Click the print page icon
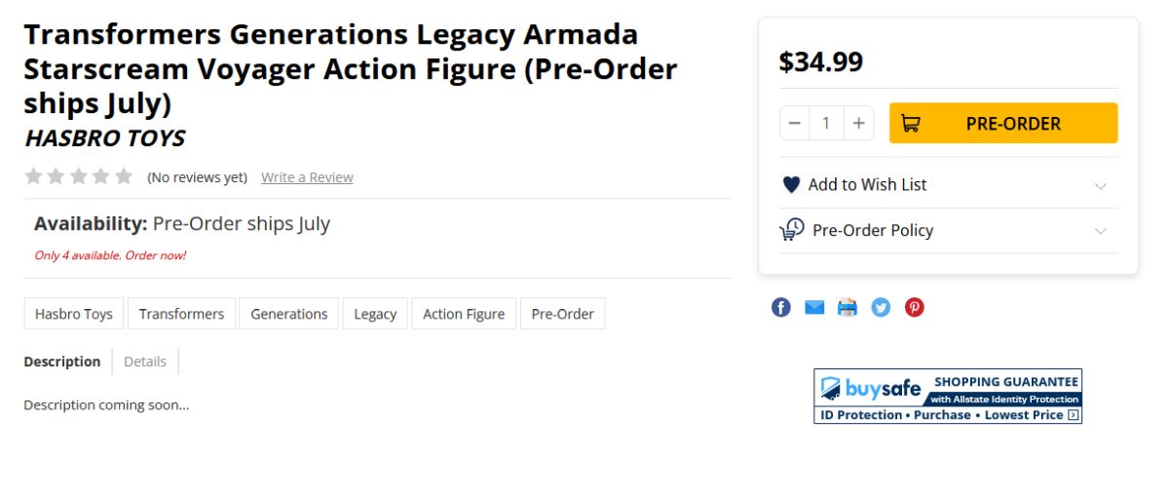The height and width of the screenshot is (497, 1169). [x=848, y=308]
